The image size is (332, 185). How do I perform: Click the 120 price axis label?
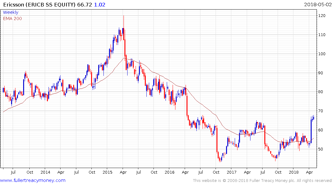point(322,16)
